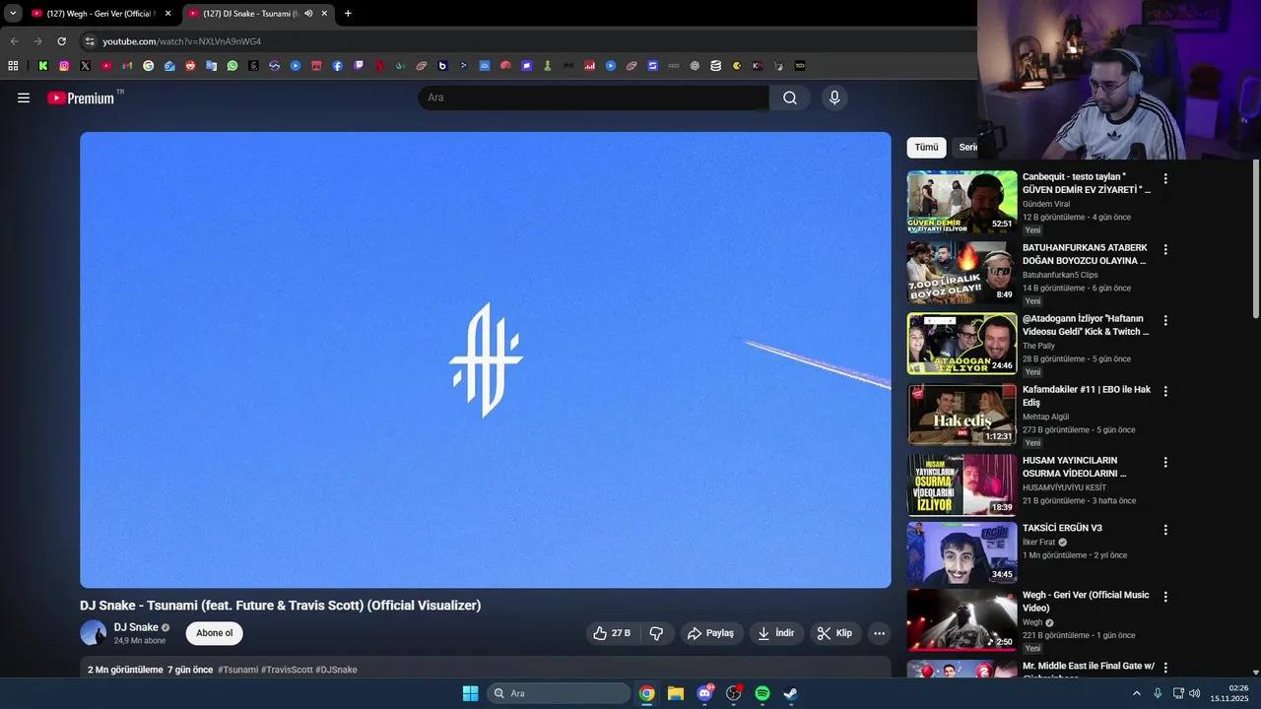Create a clip with Klip button
Screen dimensions: 1261x709
(834, 633)
